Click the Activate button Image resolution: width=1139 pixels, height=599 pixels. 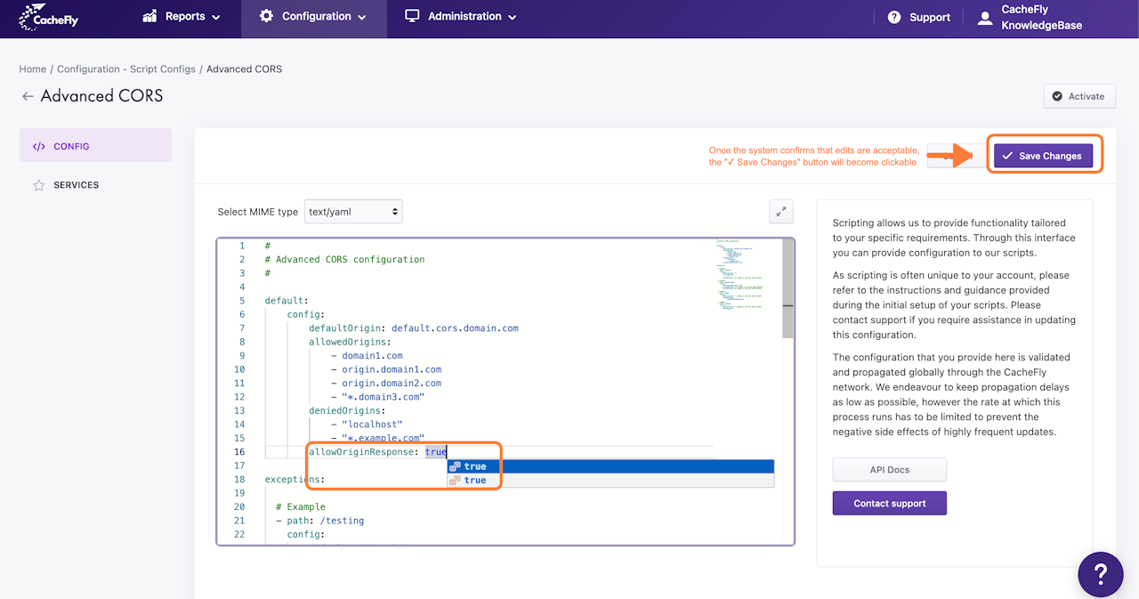pyautogui.click(x=1078, y=96)
